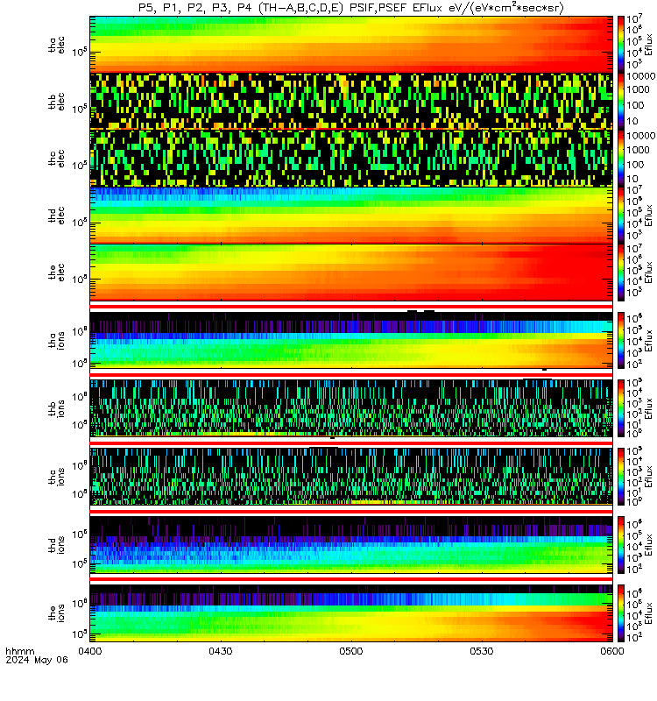Click the 0400 time axis label
This screenshot has height=701, width=657.
pos(90,651)
